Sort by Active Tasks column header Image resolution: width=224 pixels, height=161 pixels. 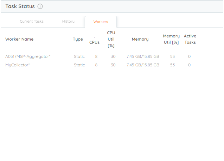click(x=190, y=39)
